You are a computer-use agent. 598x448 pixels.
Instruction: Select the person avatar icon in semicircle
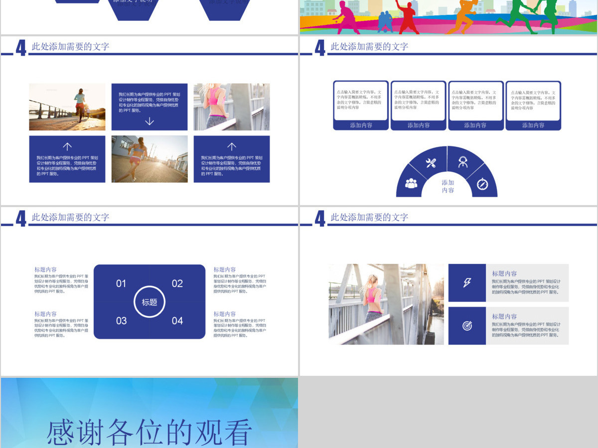point(463,162)
